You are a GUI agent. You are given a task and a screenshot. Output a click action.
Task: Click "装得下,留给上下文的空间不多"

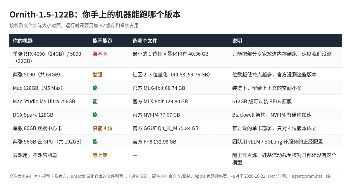[267, 88]
